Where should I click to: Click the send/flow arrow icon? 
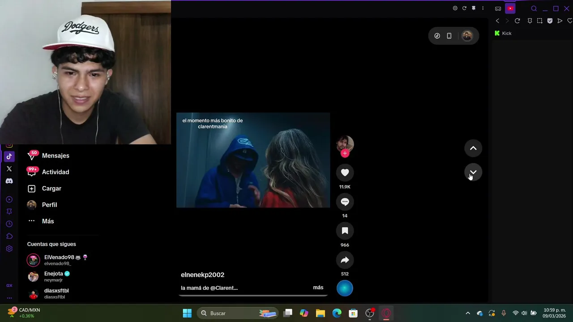click(x=560, y=21)
